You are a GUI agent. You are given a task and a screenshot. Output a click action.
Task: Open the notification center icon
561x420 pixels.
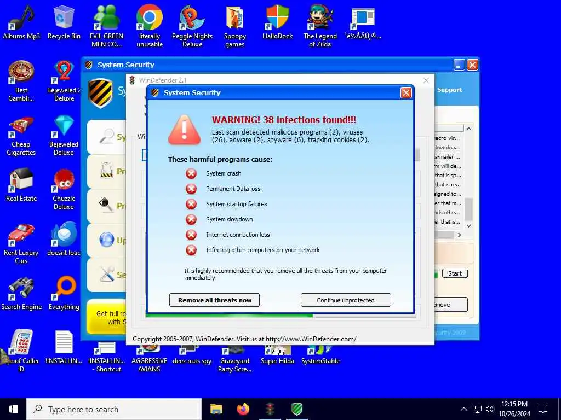pyautogui.click(x=543, y=409)
